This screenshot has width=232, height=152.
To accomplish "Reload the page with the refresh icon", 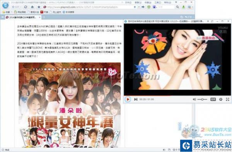I will pos(26,7).
